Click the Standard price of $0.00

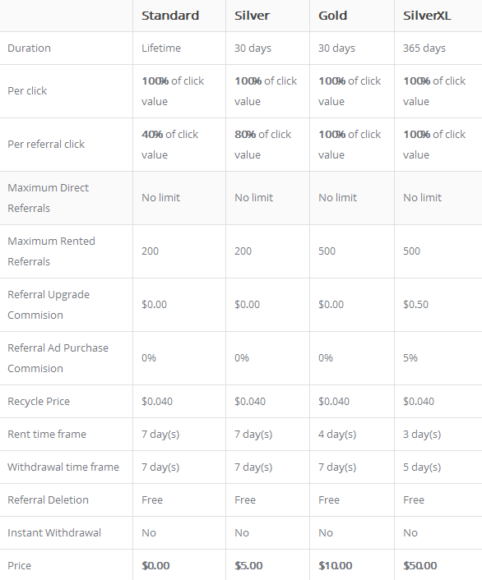point(155,565)
